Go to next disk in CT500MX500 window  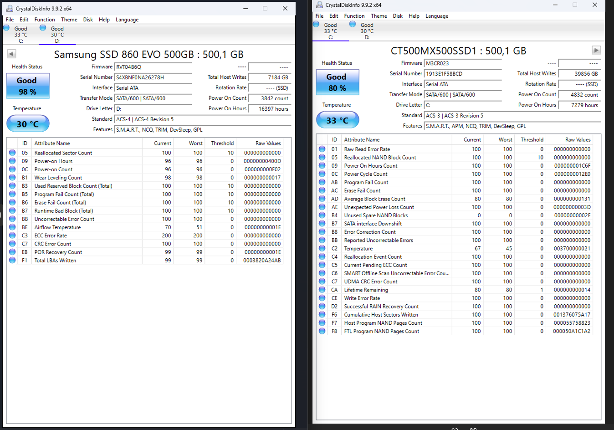(x=596, y=50)
